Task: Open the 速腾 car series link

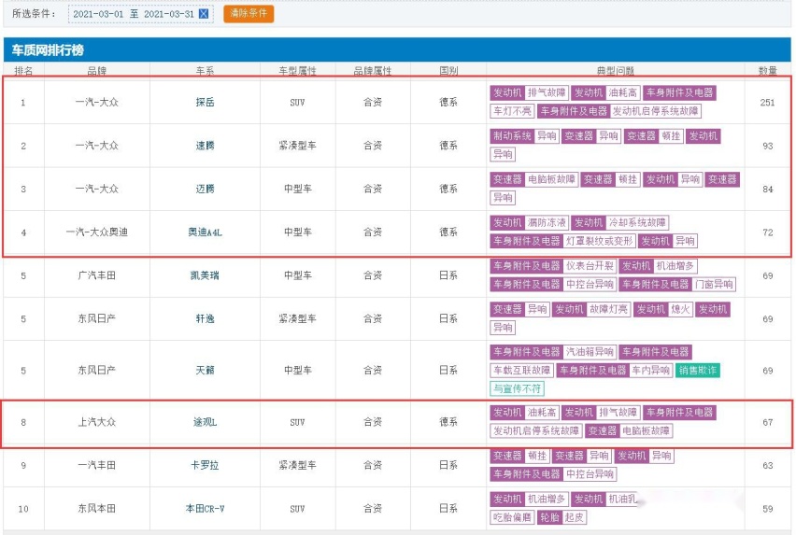Action: click(205, 146)
